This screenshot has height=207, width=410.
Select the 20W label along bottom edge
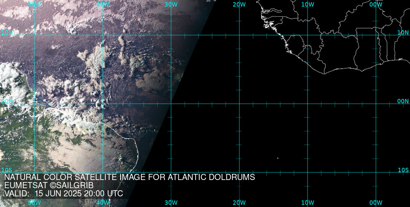(239, 202)
